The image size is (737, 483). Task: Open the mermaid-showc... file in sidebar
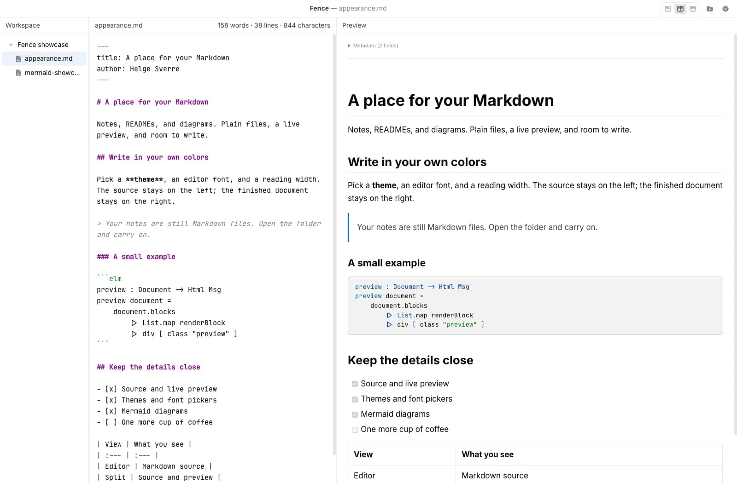coord(44,73)
